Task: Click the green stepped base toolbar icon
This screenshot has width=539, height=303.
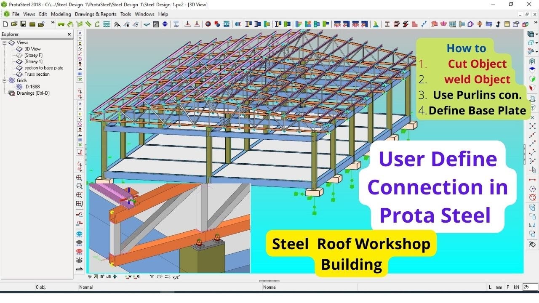Action: coord(375,24)
